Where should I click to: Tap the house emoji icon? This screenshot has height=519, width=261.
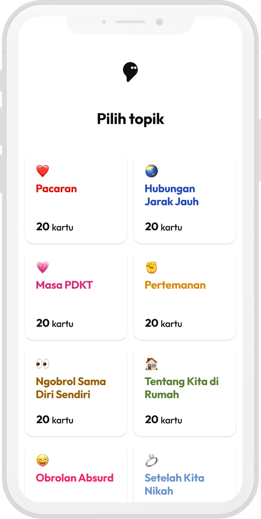pos(151,364)
